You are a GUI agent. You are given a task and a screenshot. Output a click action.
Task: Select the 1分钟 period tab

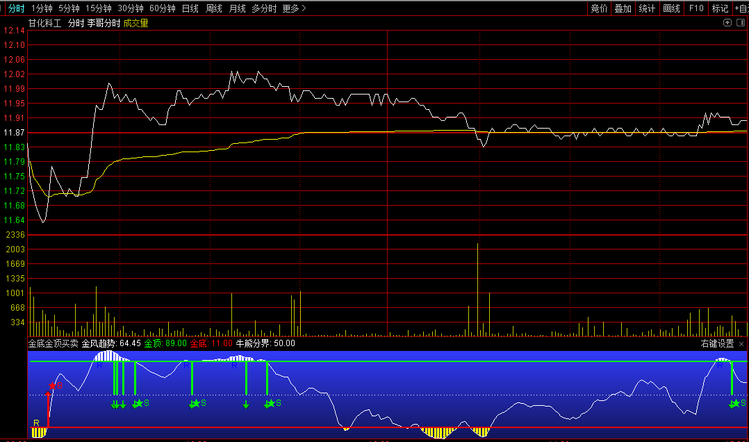pos(42,8)
